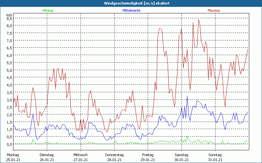Select the green 'Minima' legend label

point(48,10)
